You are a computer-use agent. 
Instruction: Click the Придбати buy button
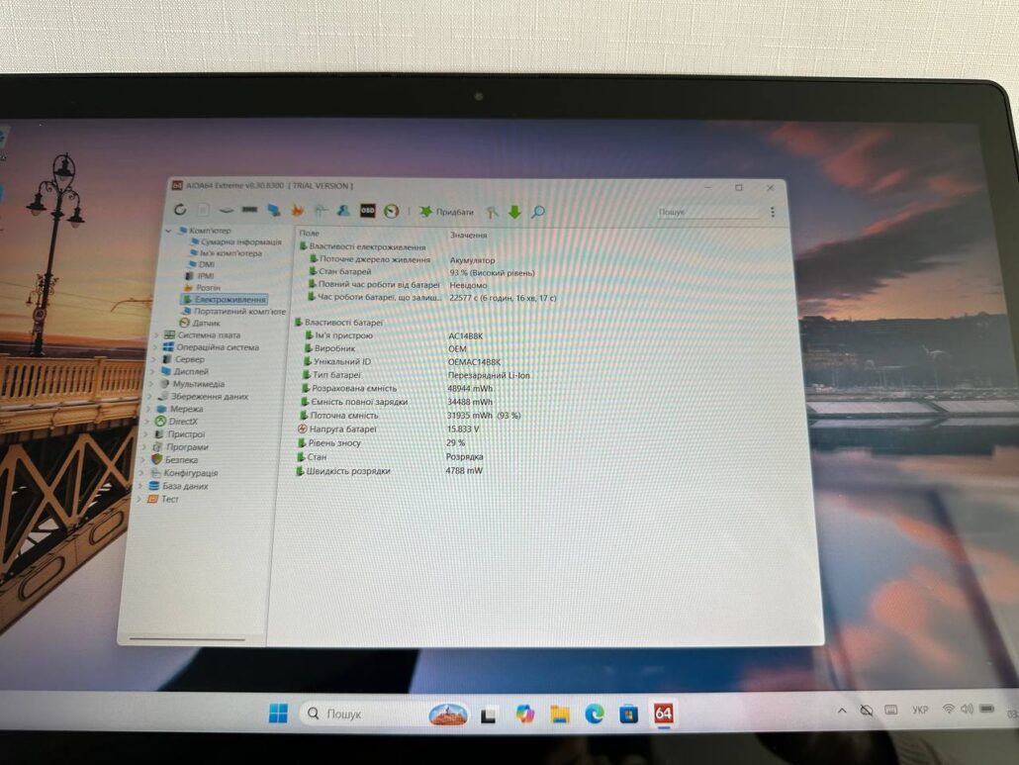[x=446, y=212]
